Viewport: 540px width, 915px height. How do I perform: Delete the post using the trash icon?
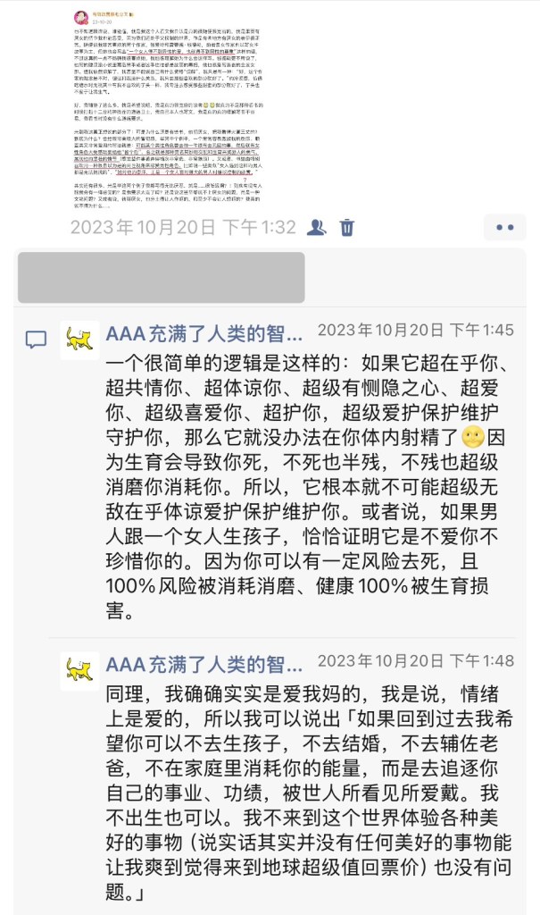point(347,227)
